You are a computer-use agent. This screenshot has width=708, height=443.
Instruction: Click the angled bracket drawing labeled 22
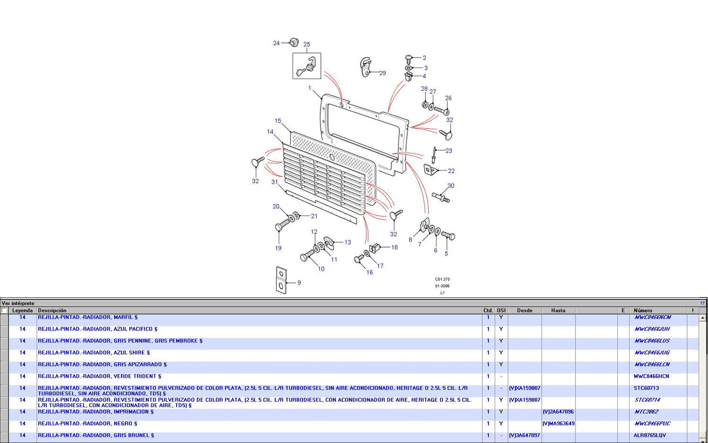pyautogui.click(x=430, y=169)
